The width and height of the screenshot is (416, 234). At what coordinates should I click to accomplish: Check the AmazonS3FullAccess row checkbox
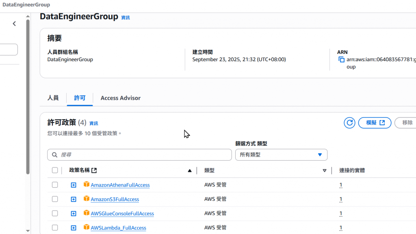[x=55, y=199]
